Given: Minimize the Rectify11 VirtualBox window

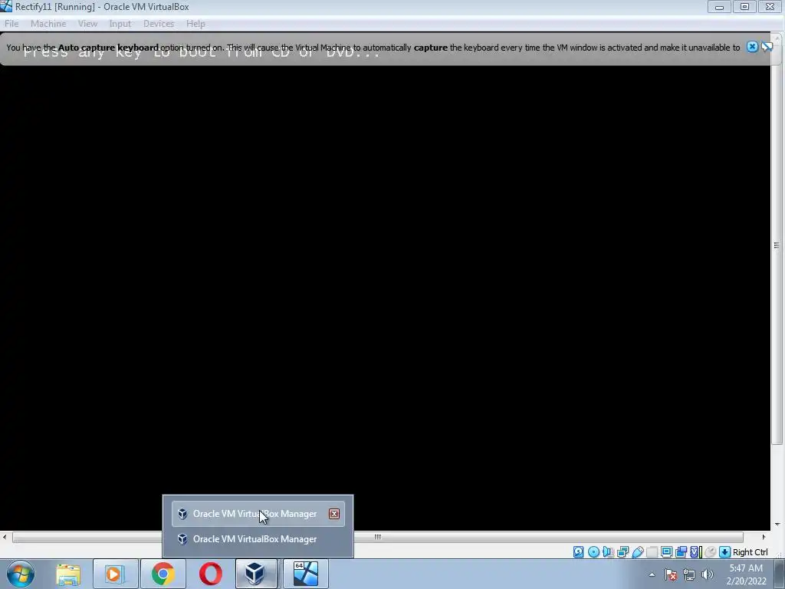Looking at the screenshot, I should pos(719,6).
